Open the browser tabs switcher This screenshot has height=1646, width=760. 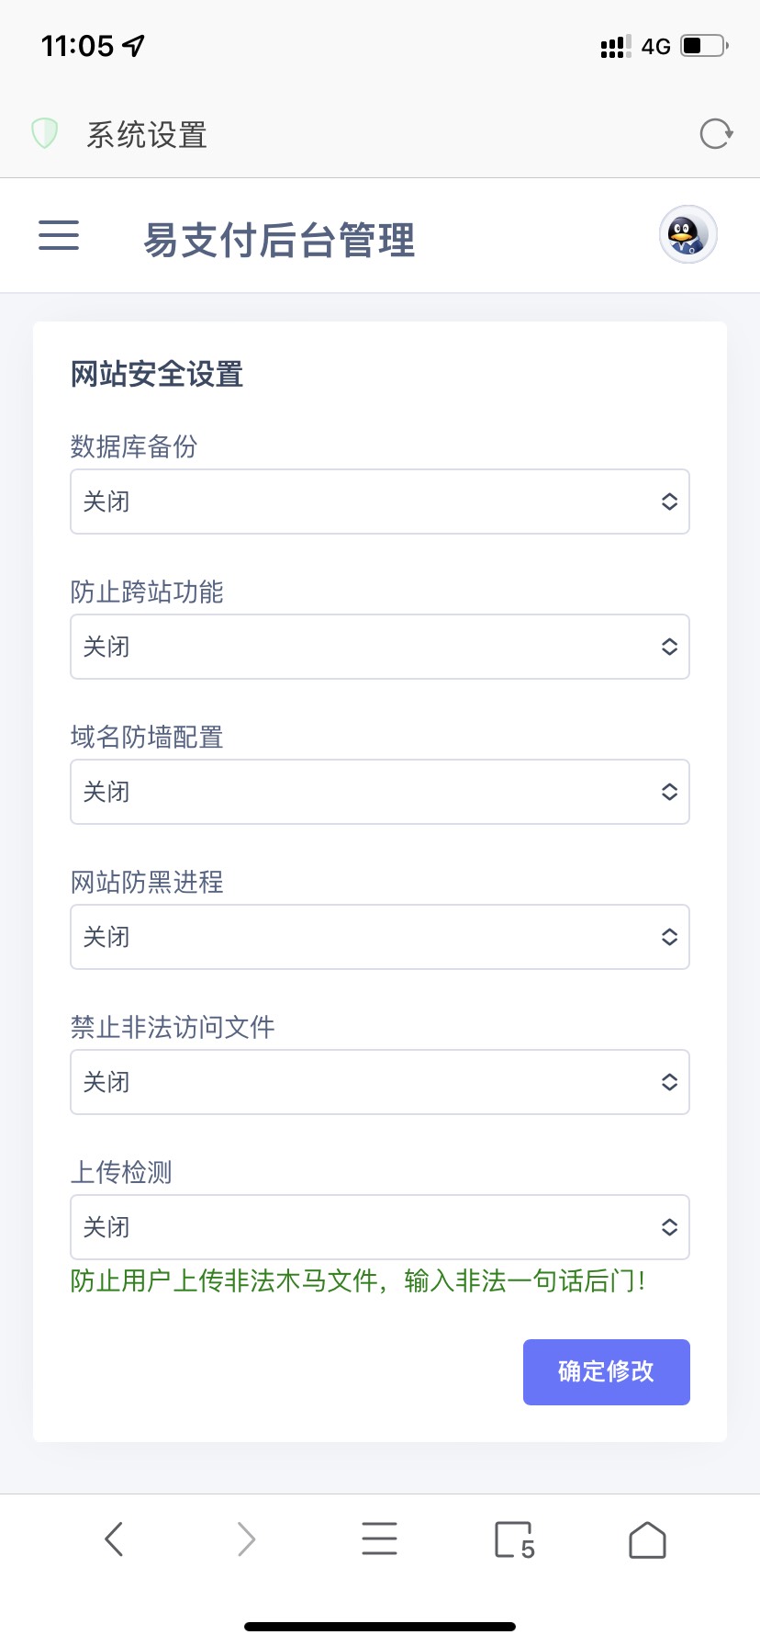[513, 1539]
